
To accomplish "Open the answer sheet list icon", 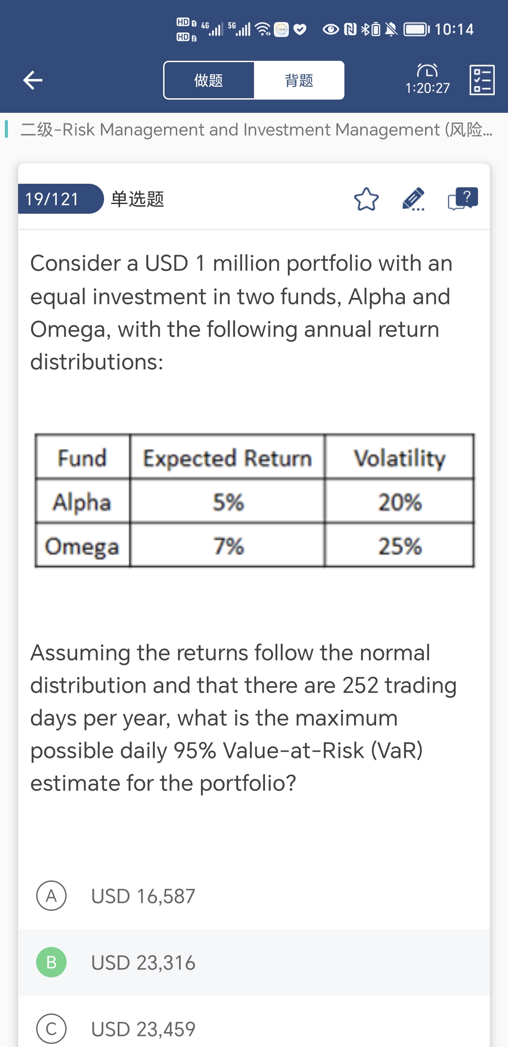I will point(482,80).
